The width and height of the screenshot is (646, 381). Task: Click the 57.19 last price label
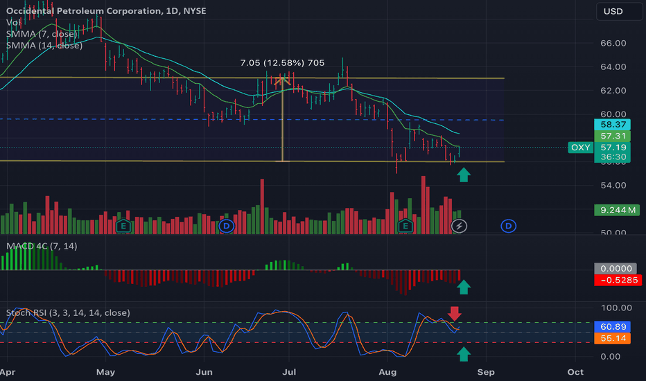[x=613, y=147]
